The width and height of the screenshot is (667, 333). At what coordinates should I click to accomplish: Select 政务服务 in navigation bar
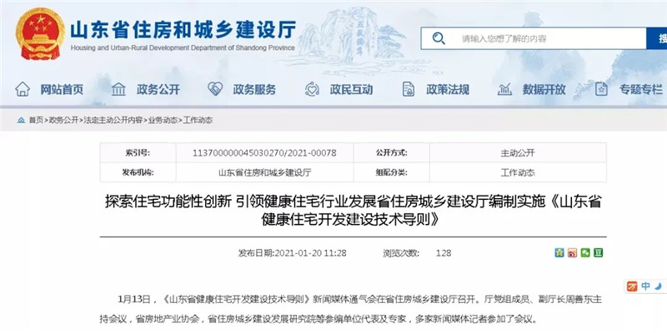pos(243,89)
